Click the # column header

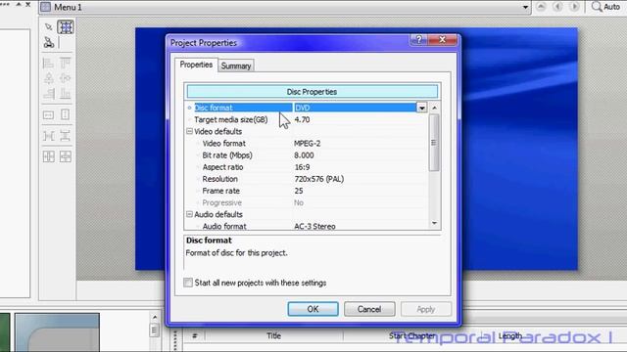(194, 336)
